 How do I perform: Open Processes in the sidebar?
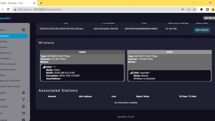click(5, 58)
